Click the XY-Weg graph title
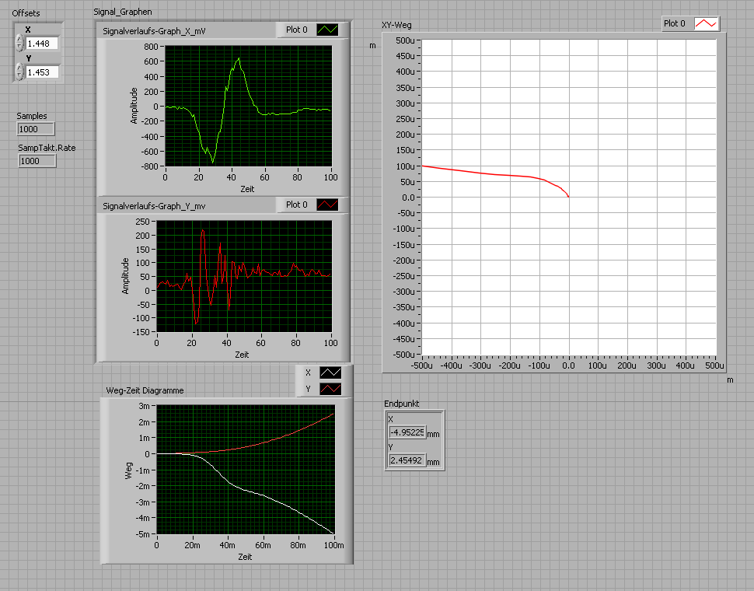The image size is (754, 591). [396, 25]
